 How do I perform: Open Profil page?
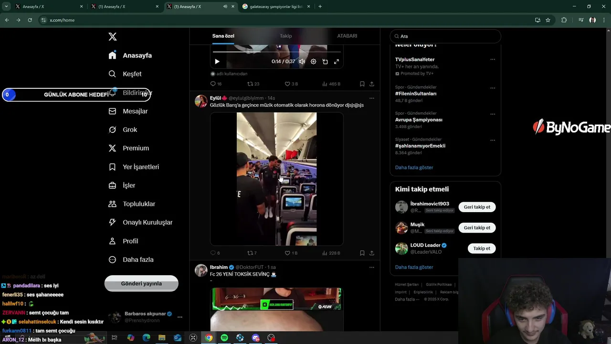[x=123, y=241]
